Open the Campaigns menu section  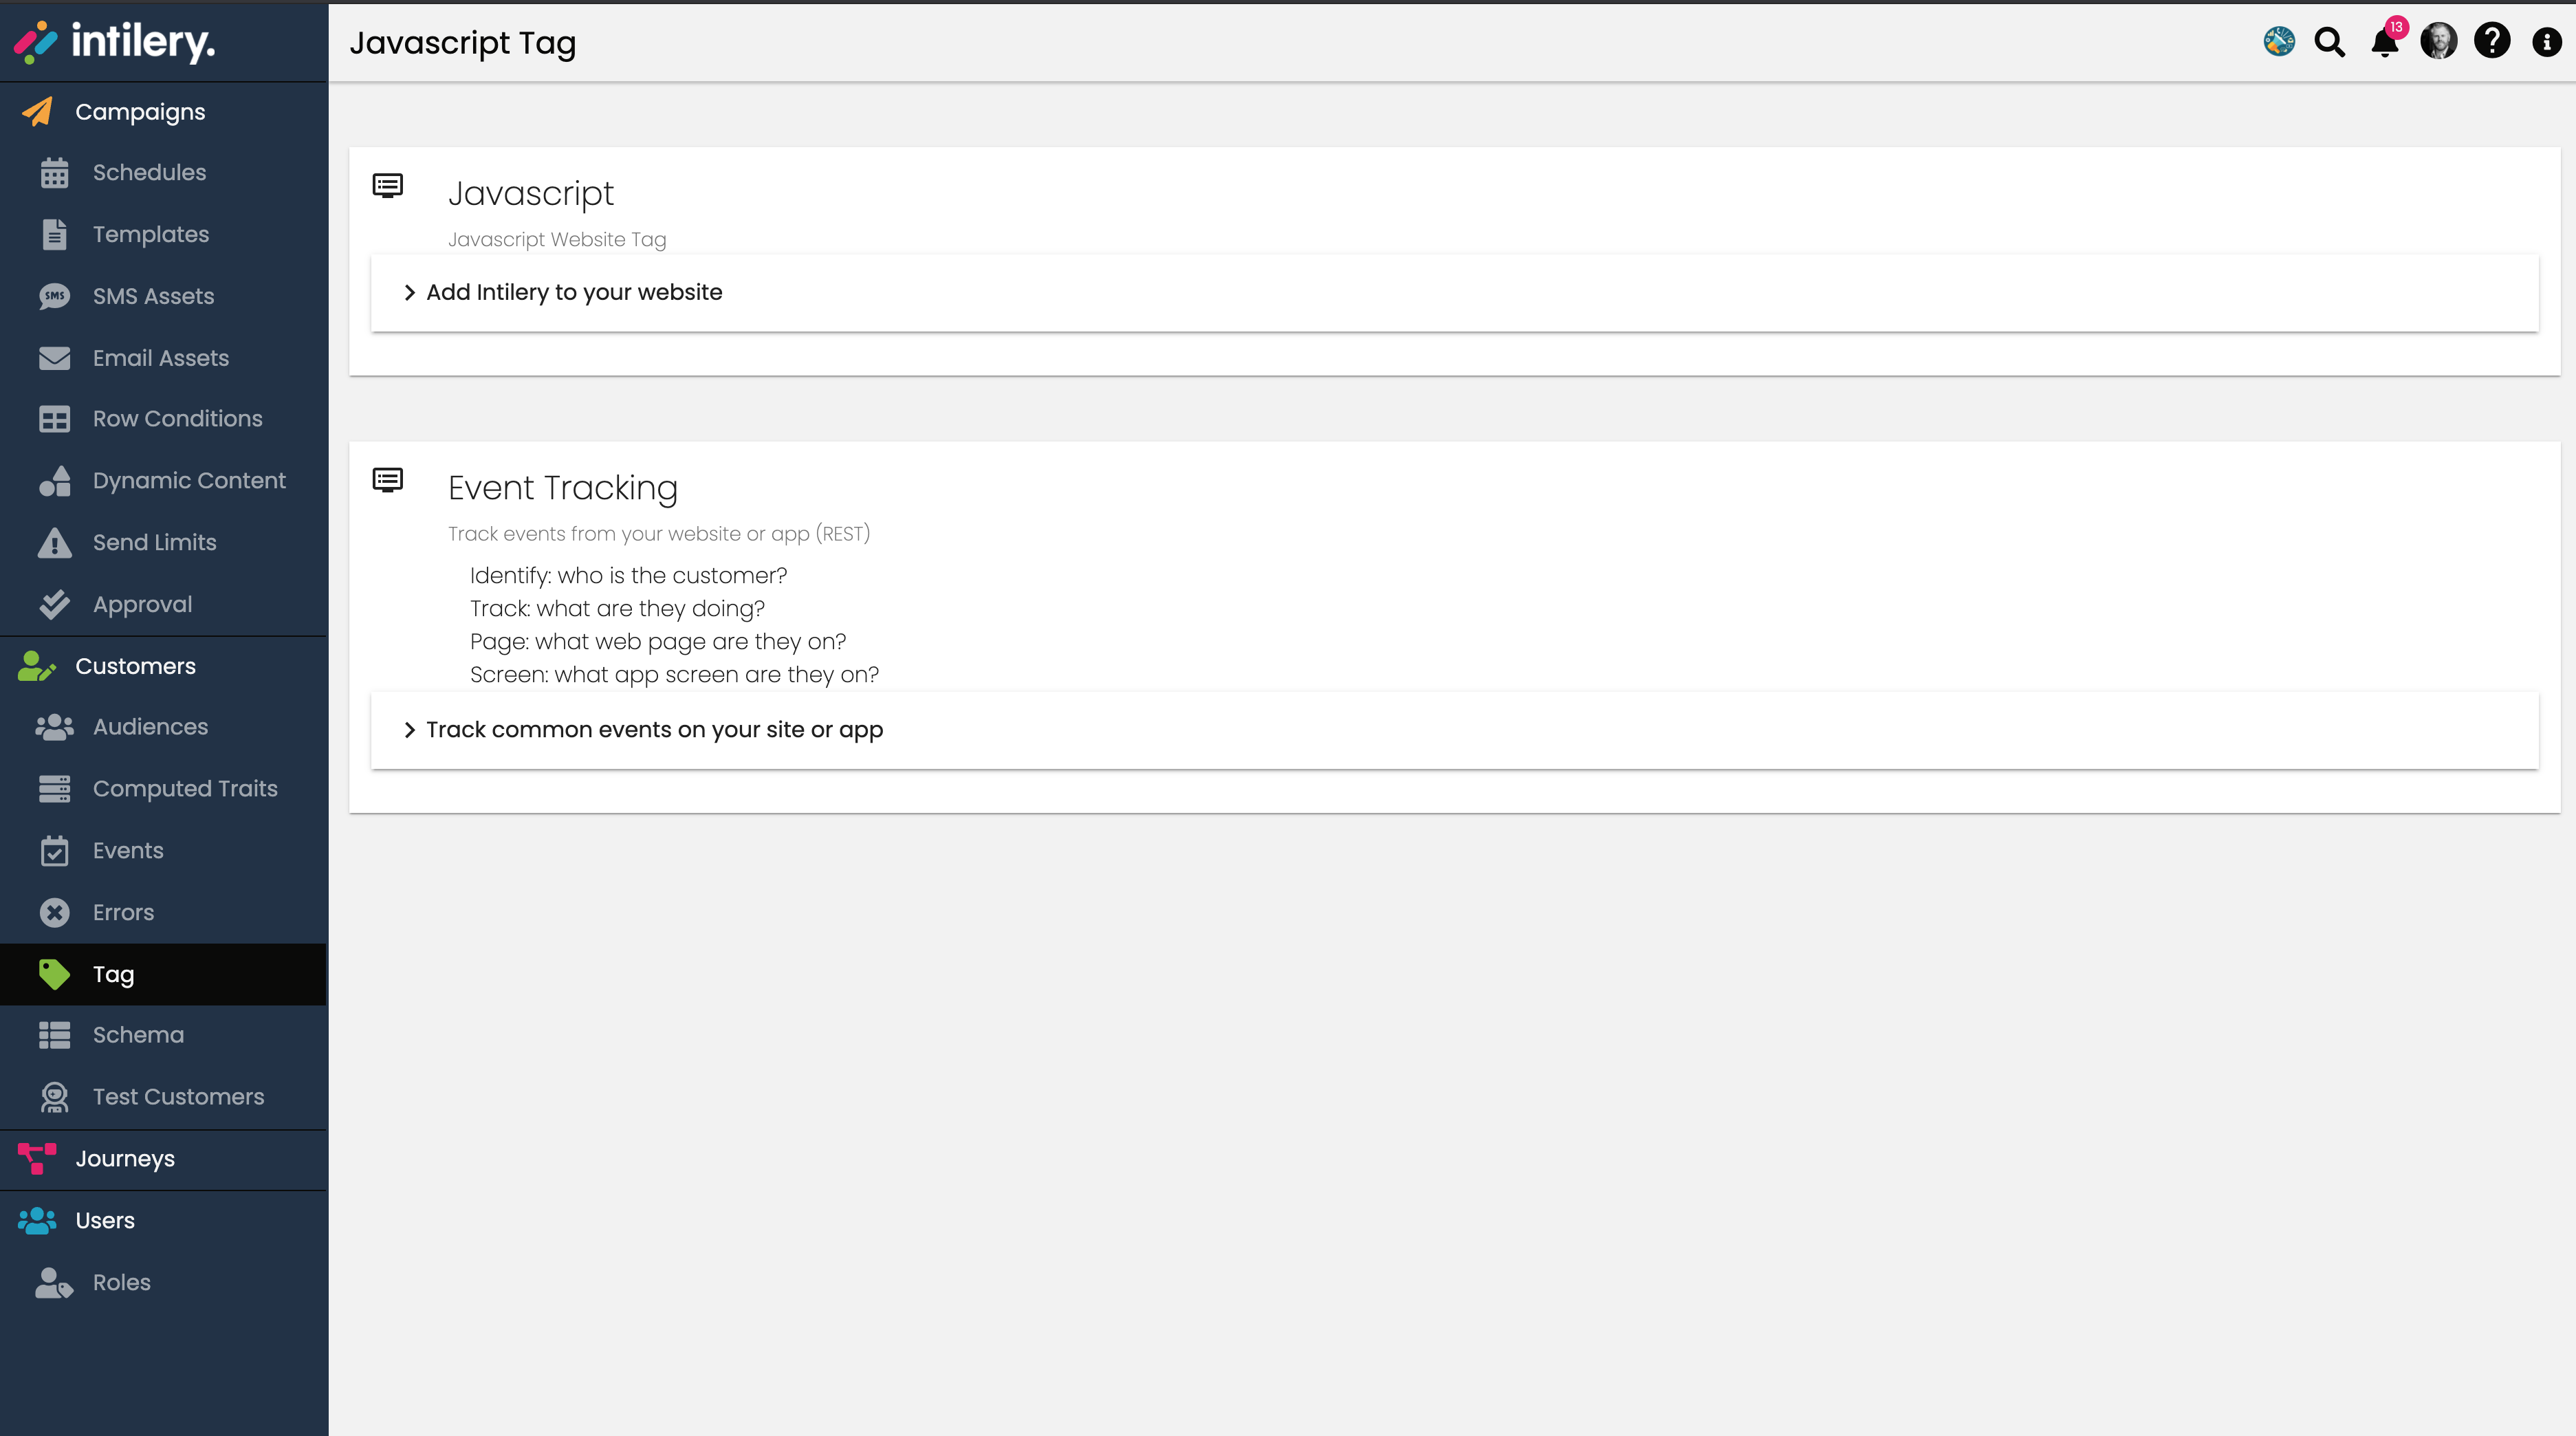click(140, 112)
